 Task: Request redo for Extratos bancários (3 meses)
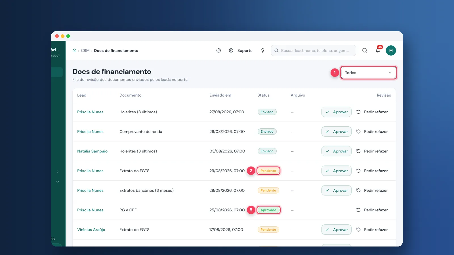[372, 190]
